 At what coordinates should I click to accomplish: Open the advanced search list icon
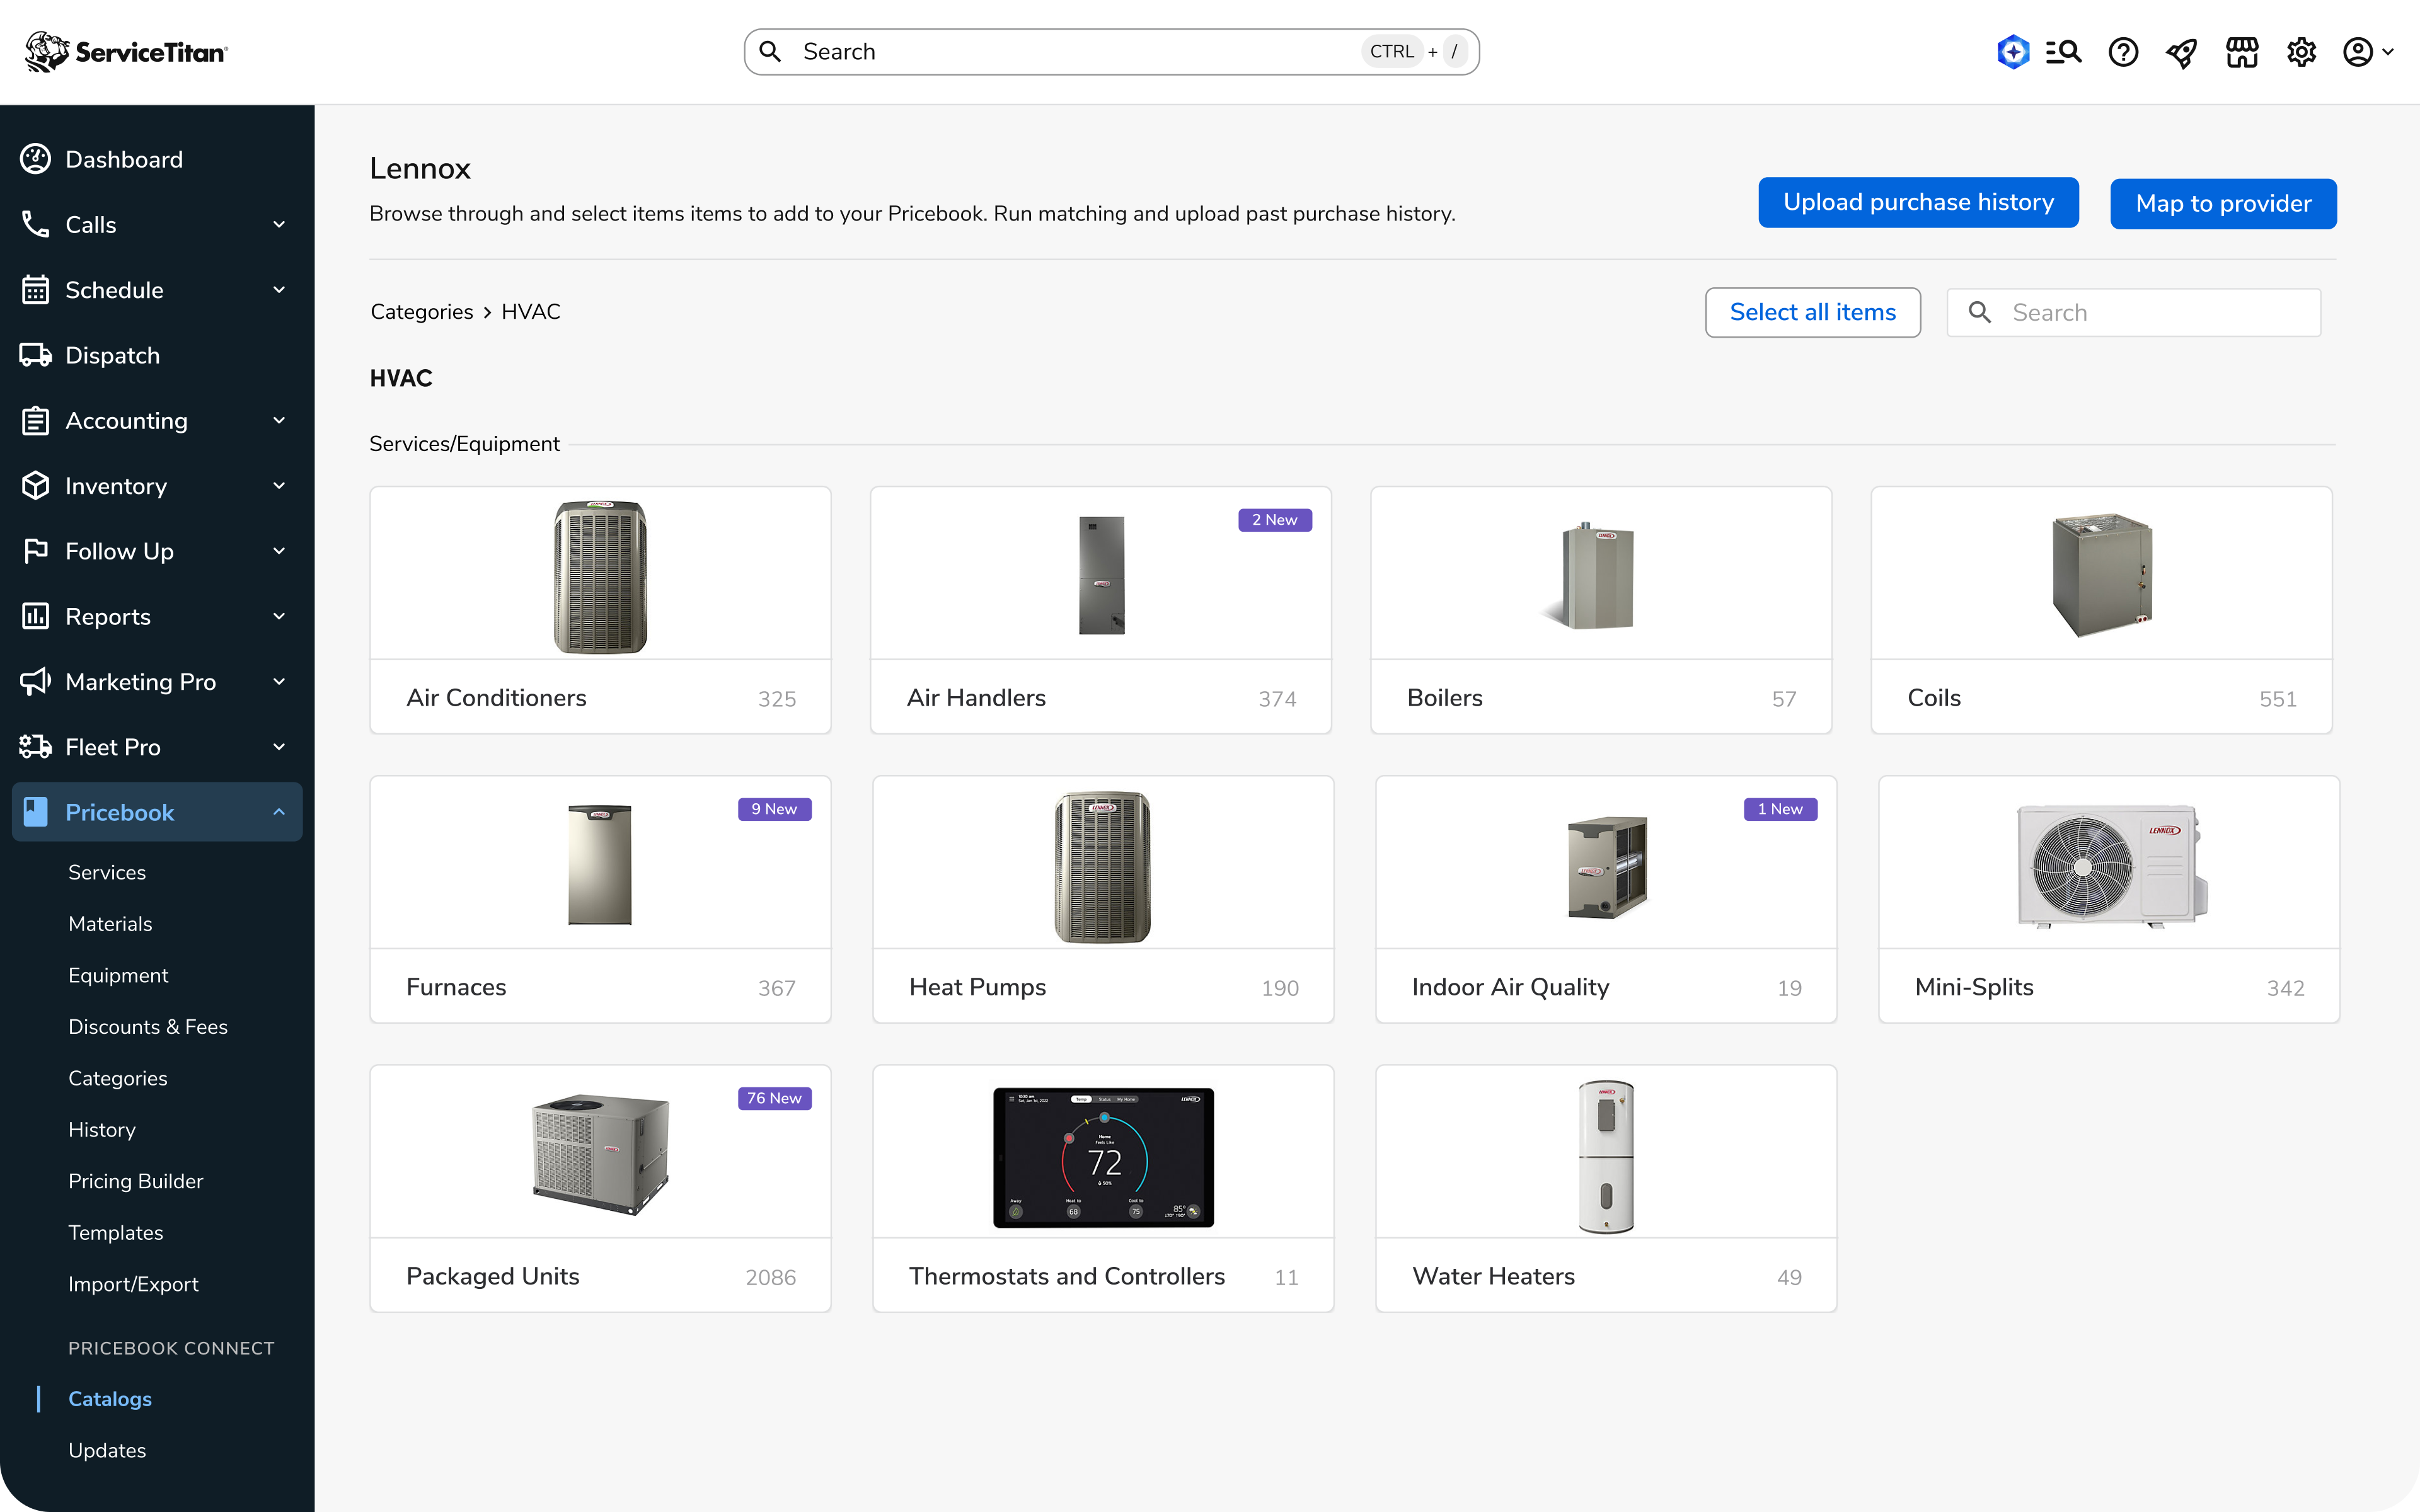click(2063, 52)
